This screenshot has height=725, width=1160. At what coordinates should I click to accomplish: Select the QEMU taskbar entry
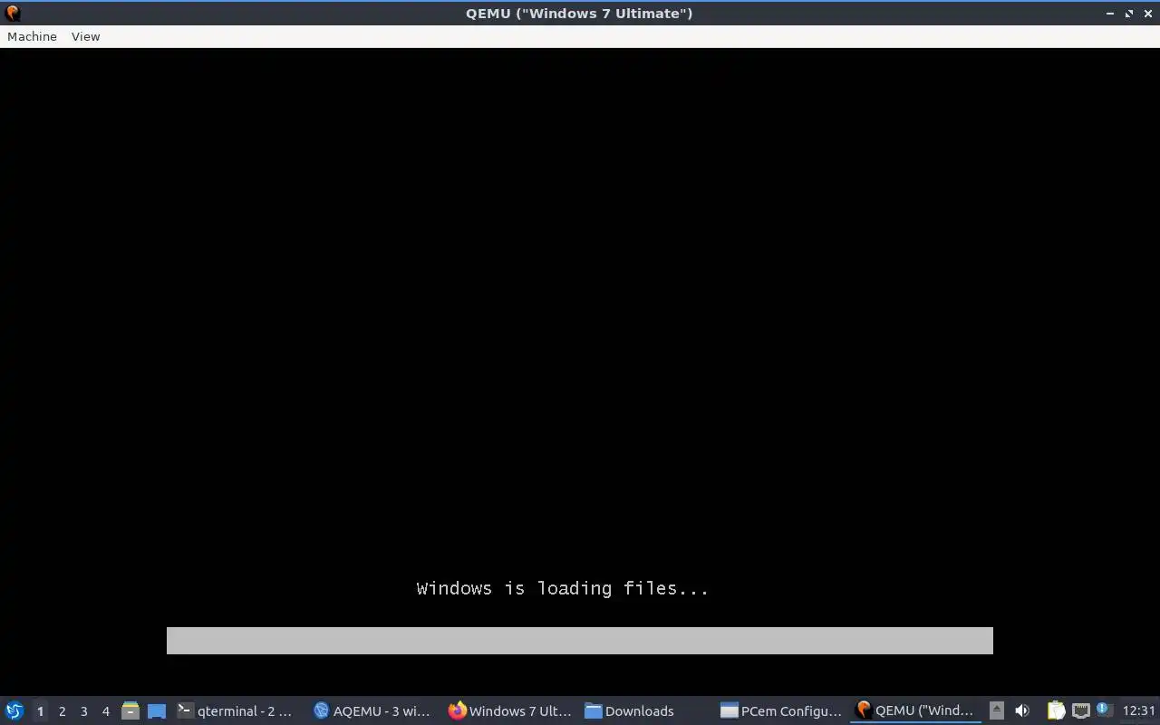916,710
